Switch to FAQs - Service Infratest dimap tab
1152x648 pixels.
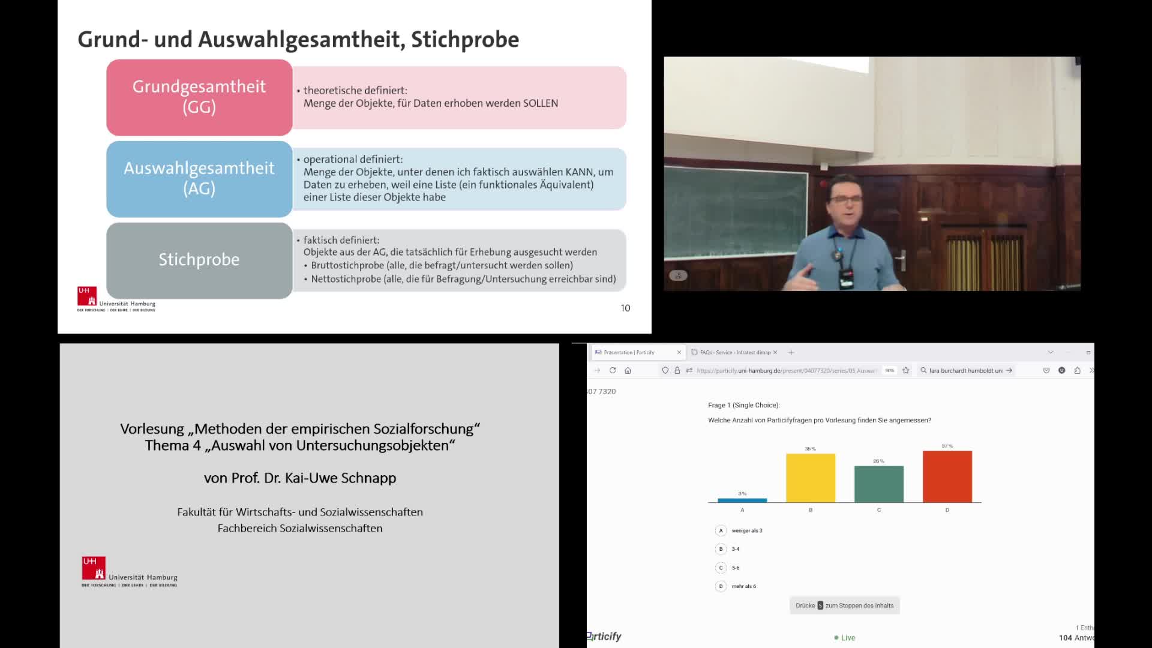(x=734, y=352)
